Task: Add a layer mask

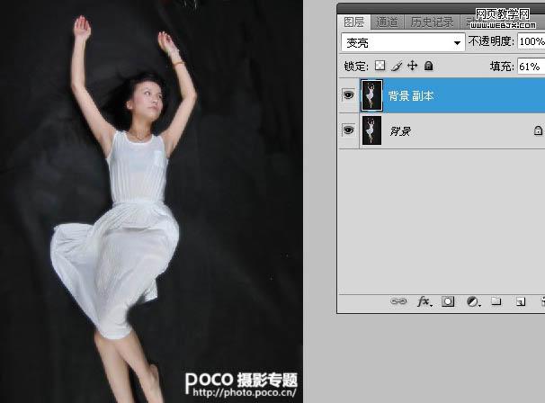Action: coord(448,301)
